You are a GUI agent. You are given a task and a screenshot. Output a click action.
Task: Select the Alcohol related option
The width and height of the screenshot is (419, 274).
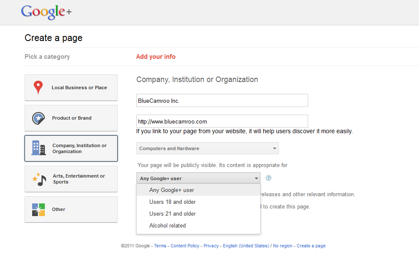[198, 226]
